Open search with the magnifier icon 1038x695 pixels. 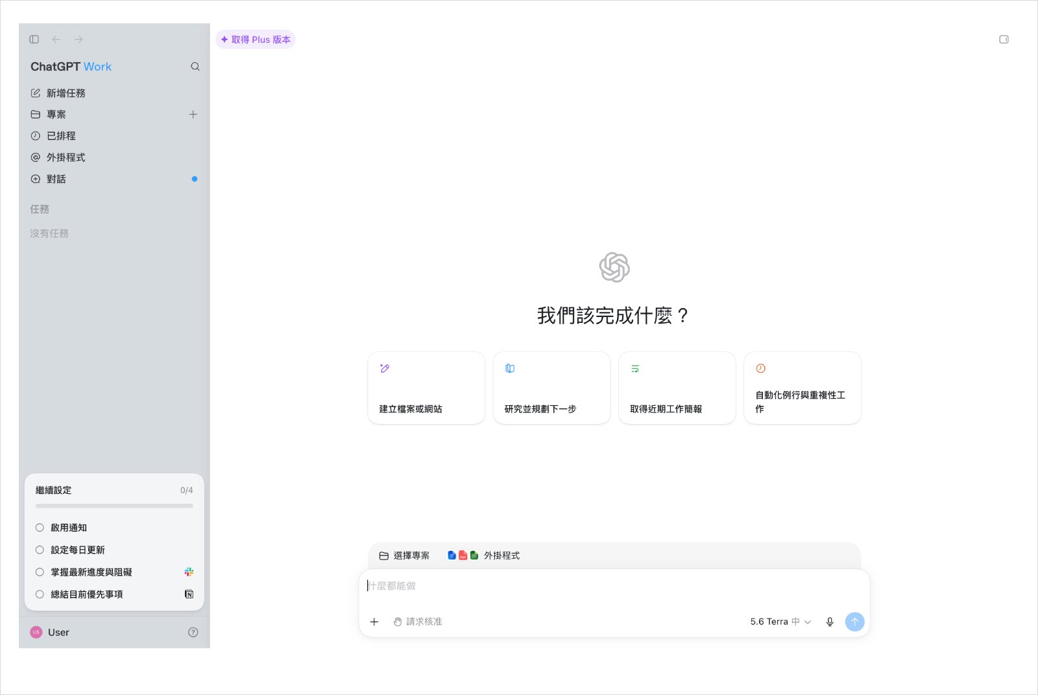coord(195,67)
